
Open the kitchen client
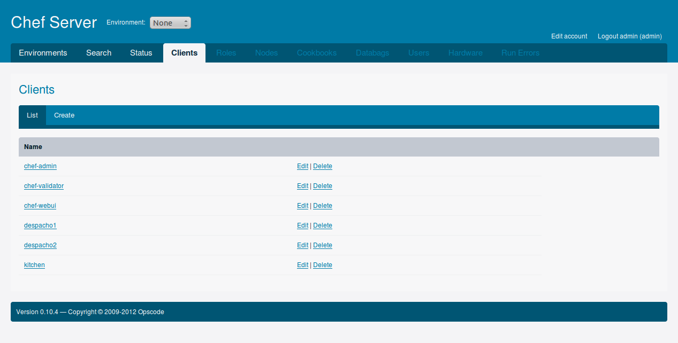tap(34, 265)
